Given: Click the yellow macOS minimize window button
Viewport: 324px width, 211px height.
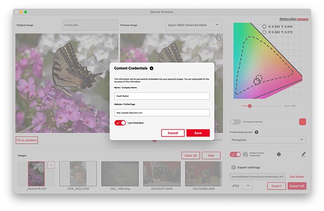Looking at the screenshot, I should 21,12.
